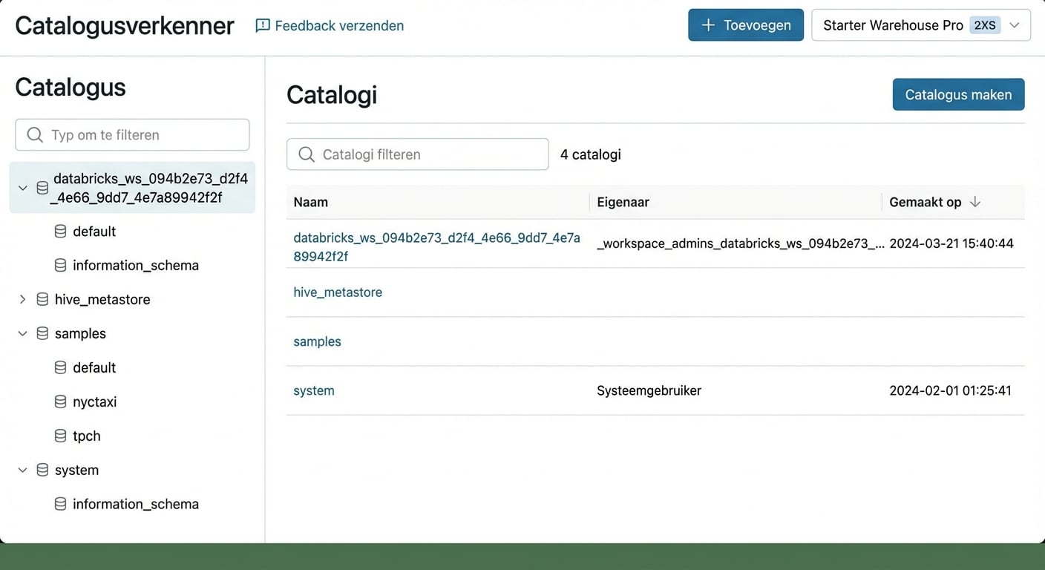This screenshot has width=1045, height=570.
Task: Expand the hive_metastore tree node
Action: [22, 299]
